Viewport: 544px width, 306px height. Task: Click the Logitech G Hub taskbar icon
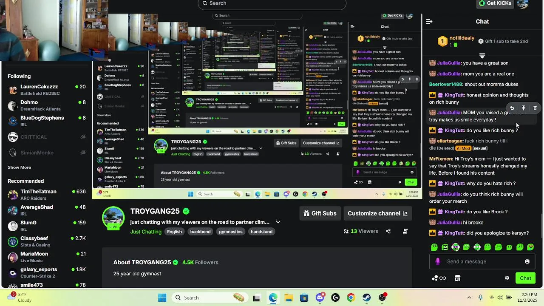[335, 297]
